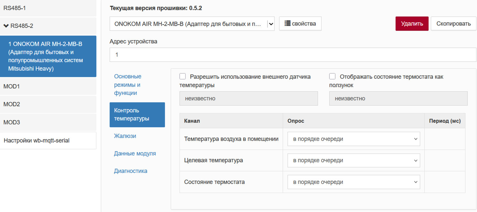477x212 pixels.
Task: Open the MOD1 port section
Action: (x=48, y=86)
